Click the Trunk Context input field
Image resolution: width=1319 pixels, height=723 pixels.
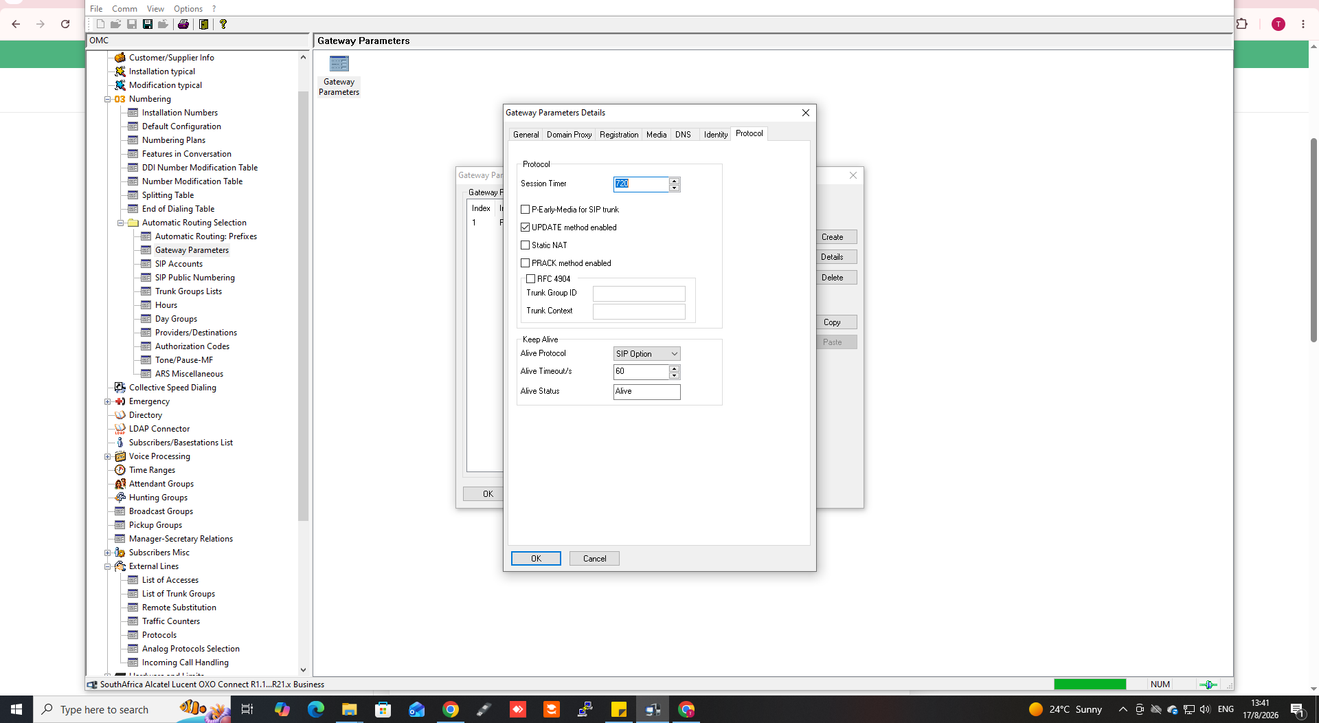(639, 311)
